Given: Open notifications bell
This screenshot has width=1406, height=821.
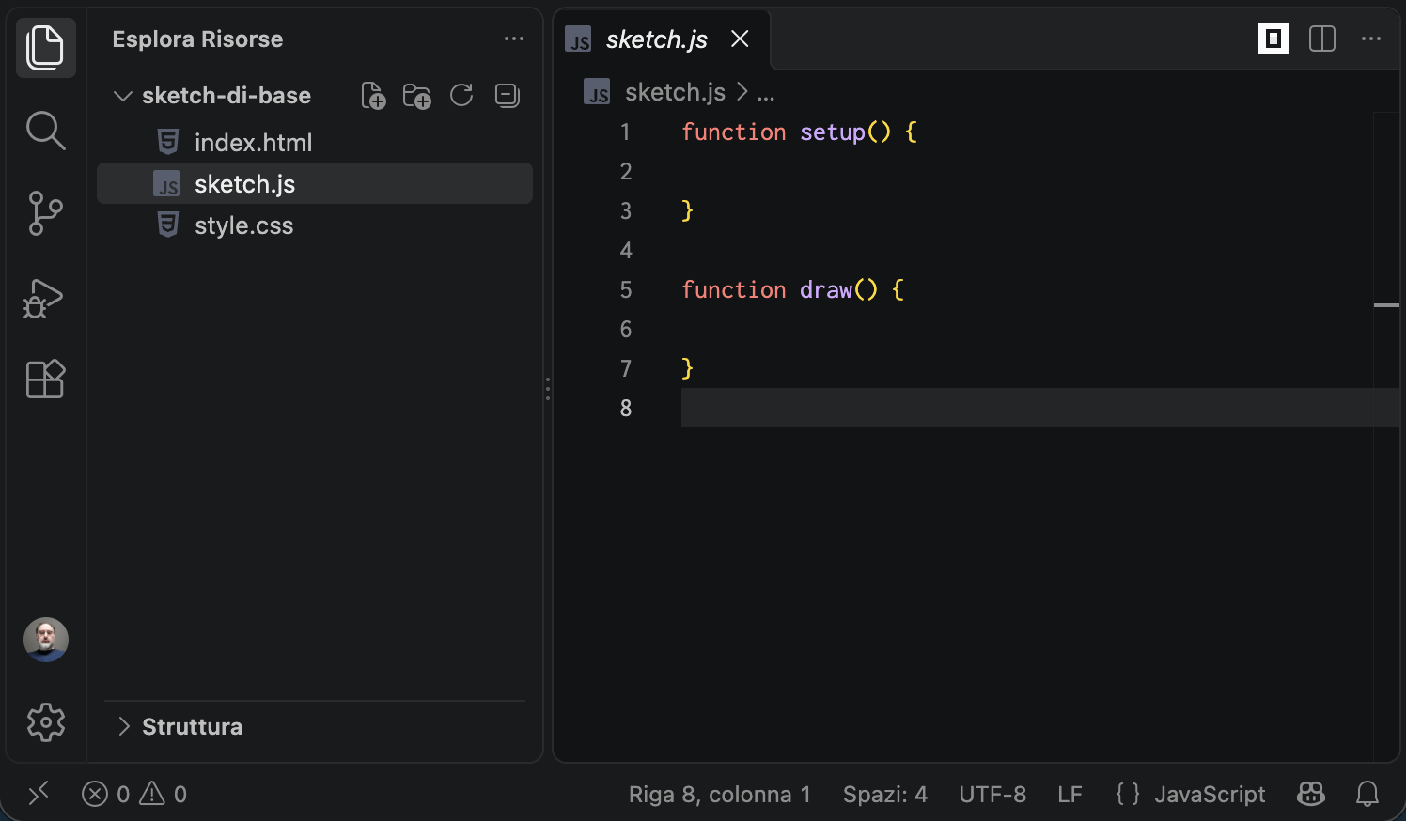Looking at the screenshot, I should (x=1367, y=795).
